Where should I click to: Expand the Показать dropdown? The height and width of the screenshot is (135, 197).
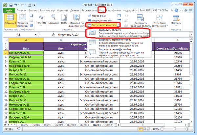[x=41, y=20]
